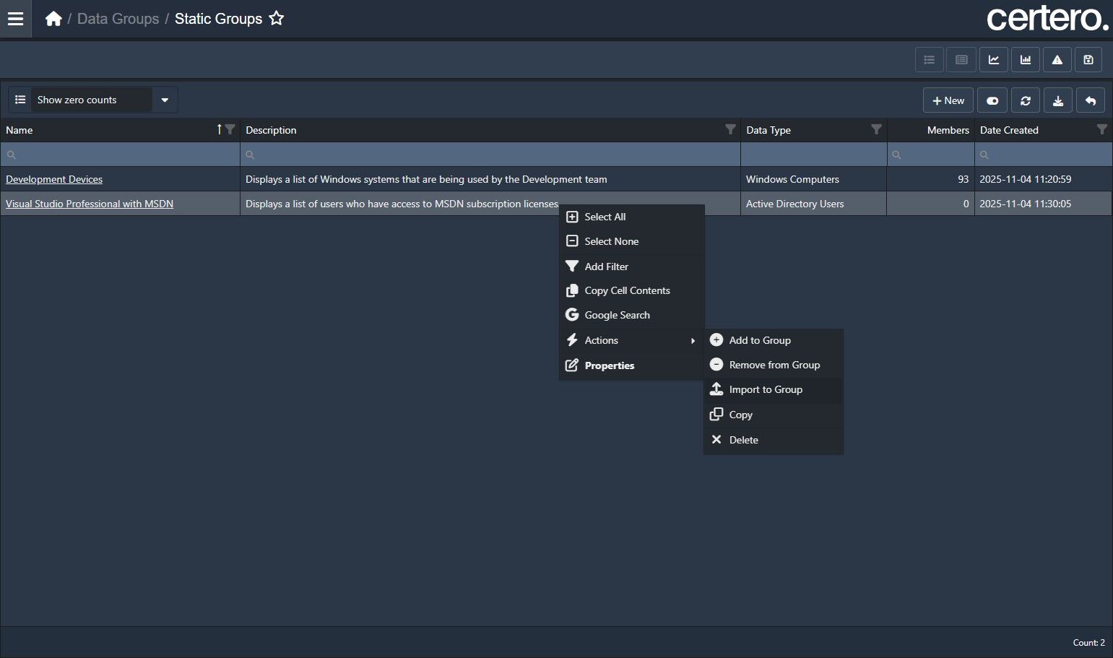Screen dimensions: 1113x658
Task: Click the Description column search field
Action: pos(490,155)
